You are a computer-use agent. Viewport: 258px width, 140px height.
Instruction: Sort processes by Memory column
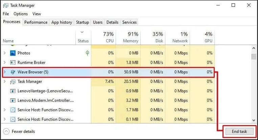(130, 37)
